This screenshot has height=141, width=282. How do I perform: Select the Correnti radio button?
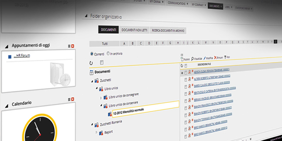point(92,54)
